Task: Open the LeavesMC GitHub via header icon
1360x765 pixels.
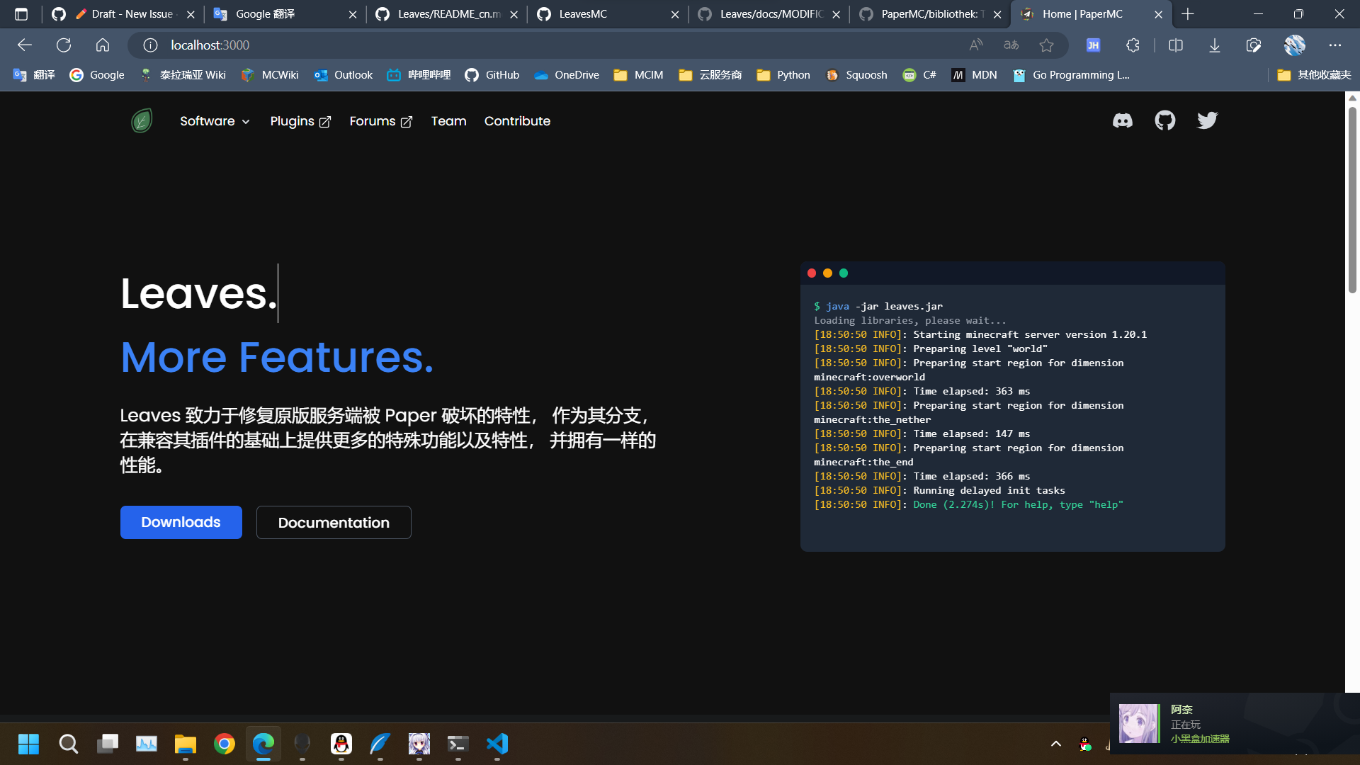Action: [1165, 120]
